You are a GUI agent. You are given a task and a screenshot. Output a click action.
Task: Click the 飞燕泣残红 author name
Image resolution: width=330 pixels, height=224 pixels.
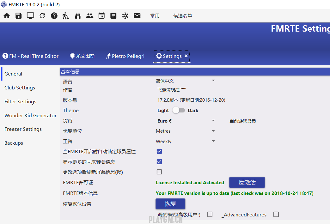coord(172,90)
